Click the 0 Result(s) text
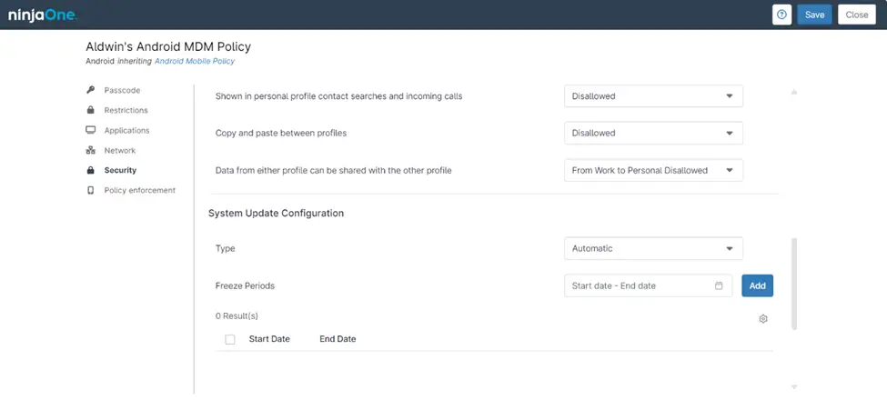Image resolution: width=887 pixels, height=420 pixels. click(x=237, y=316)
